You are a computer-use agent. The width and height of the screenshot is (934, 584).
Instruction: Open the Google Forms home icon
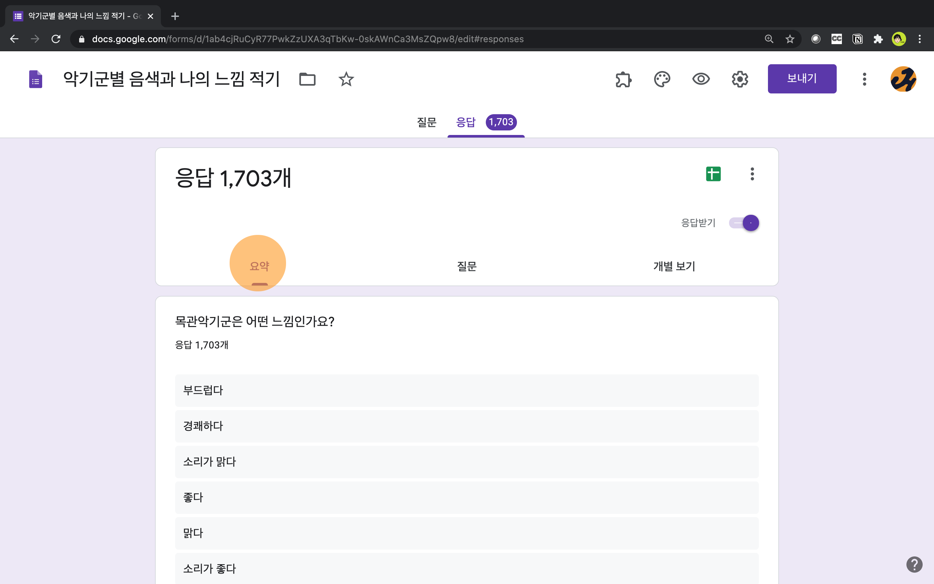pos(35,79)
